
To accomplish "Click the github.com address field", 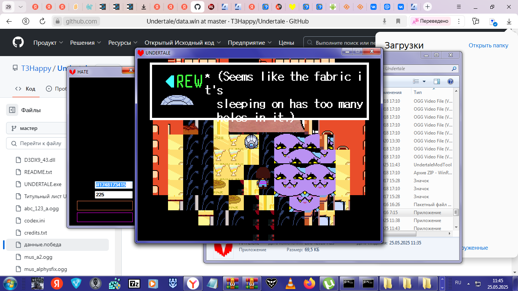I will pyautogui.click(x=81, y=21).
